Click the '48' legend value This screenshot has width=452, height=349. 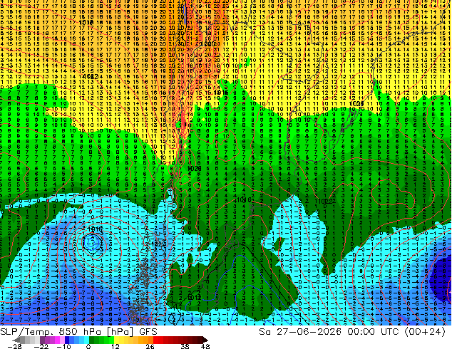click(x=205, y=346)
